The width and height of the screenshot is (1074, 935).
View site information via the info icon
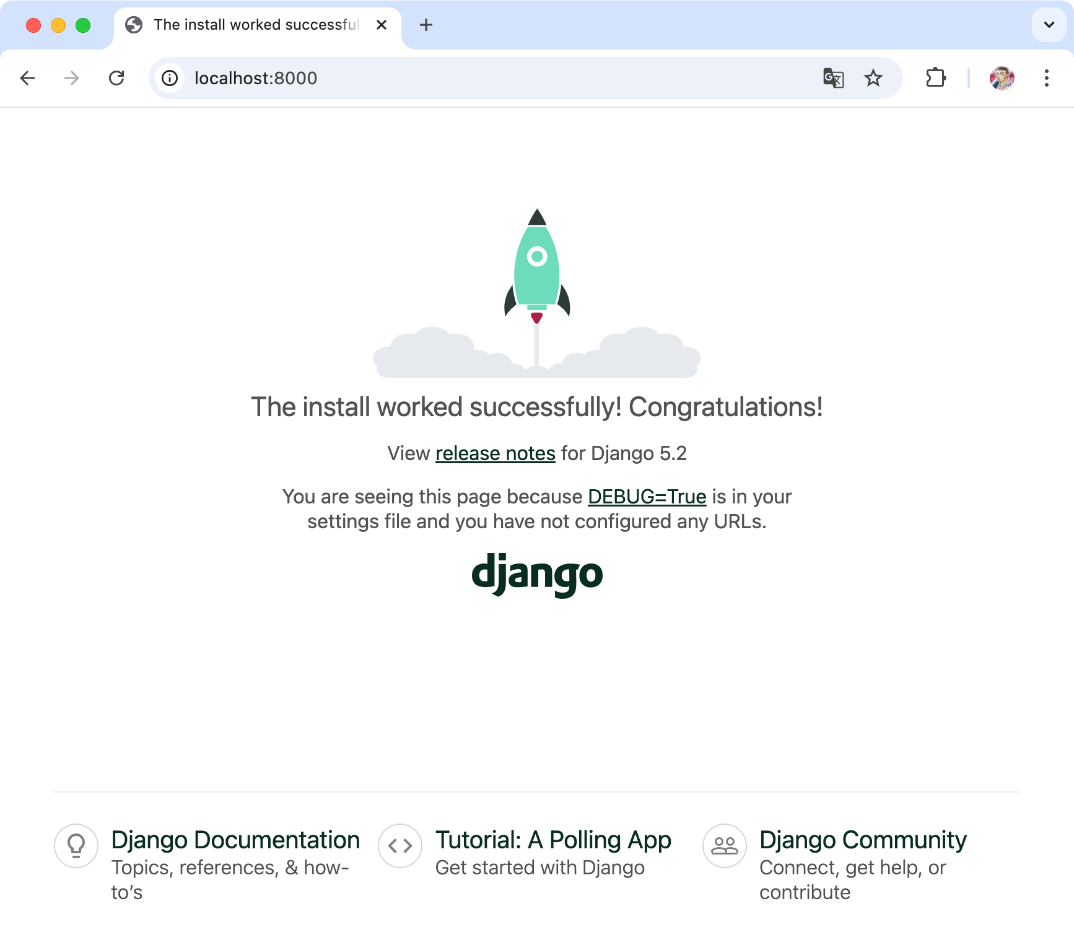tap(169, 78)
